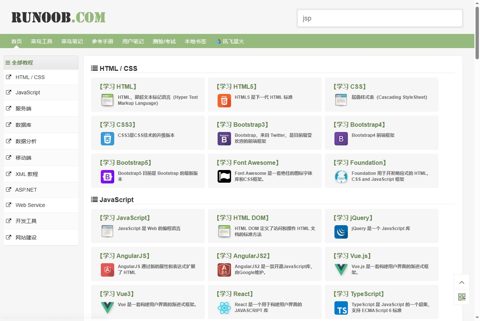Open the 参考手册 navigation item
This screenshot has width=480, height=321.
pos(103,41)
